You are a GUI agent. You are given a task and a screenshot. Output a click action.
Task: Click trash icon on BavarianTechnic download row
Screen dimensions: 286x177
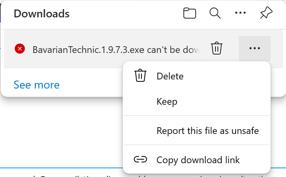[217, 48]
